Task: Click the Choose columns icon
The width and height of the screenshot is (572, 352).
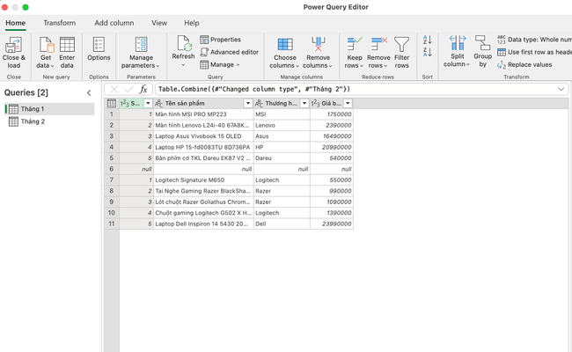Action: click(284, 45)
